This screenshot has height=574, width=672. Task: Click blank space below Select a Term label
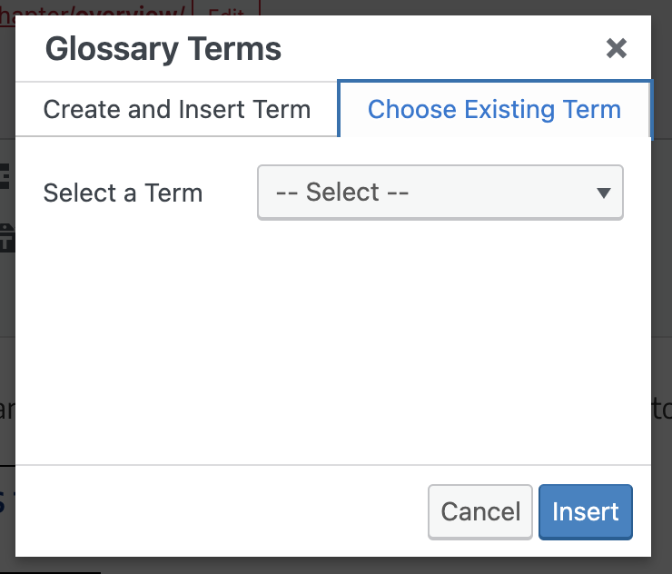[x=123, y=272]
